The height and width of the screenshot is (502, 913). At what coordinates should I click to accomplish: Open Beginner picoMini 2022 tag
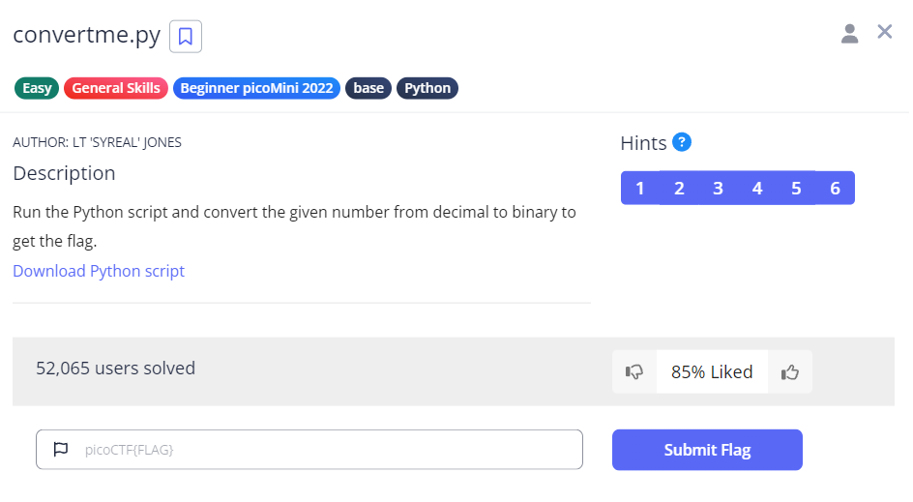coord(256,88)
